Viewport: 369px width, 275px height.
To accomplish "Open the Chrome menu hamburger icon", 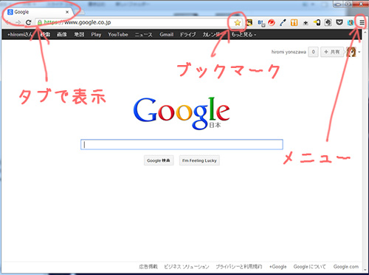I will pos(362,23).
